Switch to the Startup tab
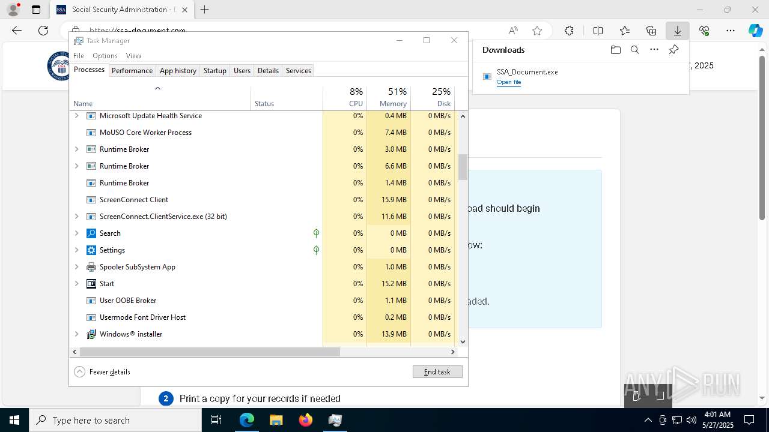This screenshot has width=769, height=432. [214, 71]
